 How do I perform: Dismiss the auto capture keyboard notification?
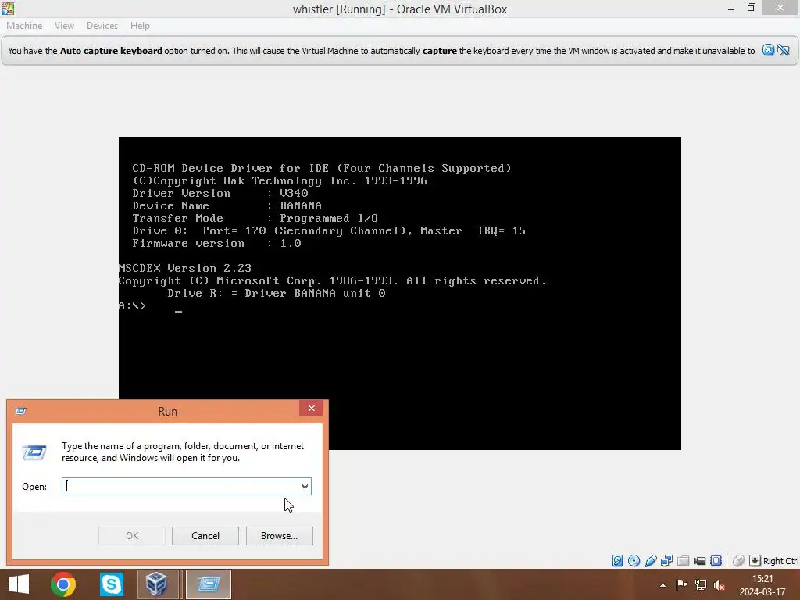pos(768,50)
